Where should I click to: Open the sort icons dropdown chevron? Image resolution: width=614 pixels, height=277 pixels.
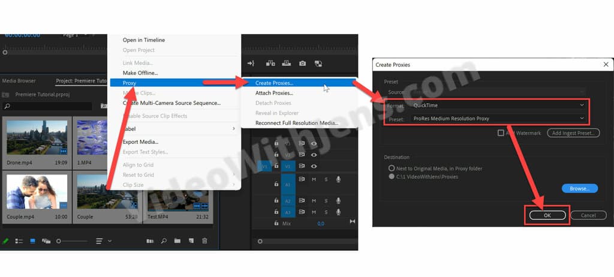pos(110,241)
